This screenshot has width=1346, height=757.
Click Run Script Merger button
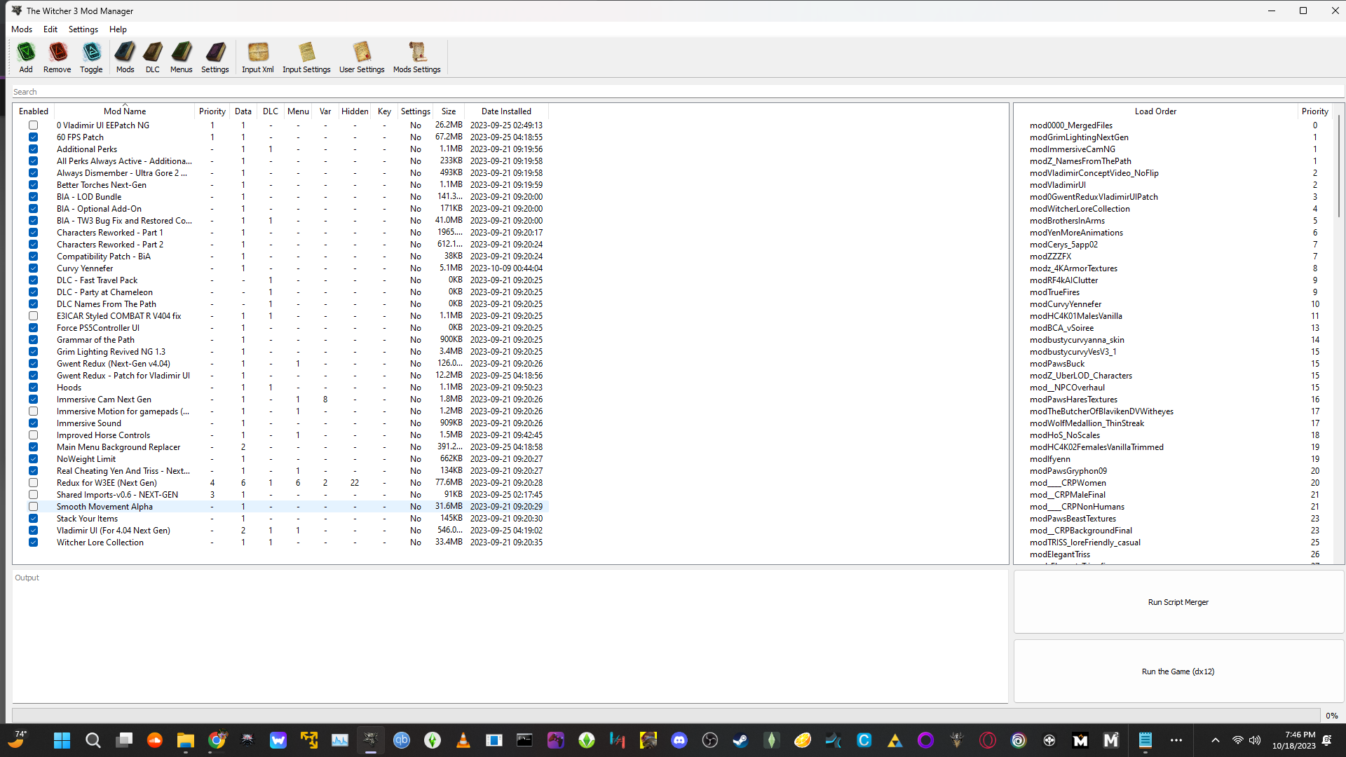pos(1178,602)
